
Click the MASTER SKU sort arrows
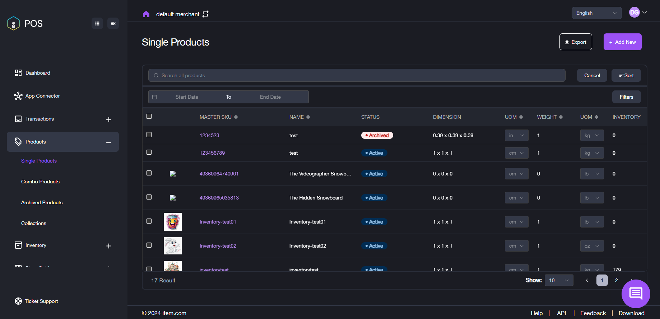(x=236, y=117)
